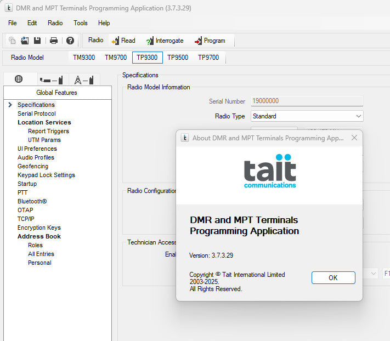The height and width of the screenshot is (341, 390).
Task: Click the Version 3.7.3.29 text
Action: click(211, 255)
